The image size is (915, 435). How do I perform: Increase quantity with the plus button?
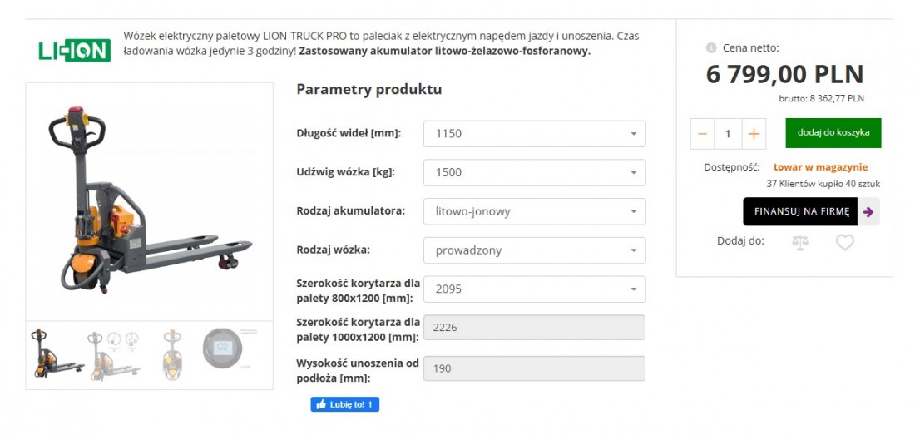[754, 134]
